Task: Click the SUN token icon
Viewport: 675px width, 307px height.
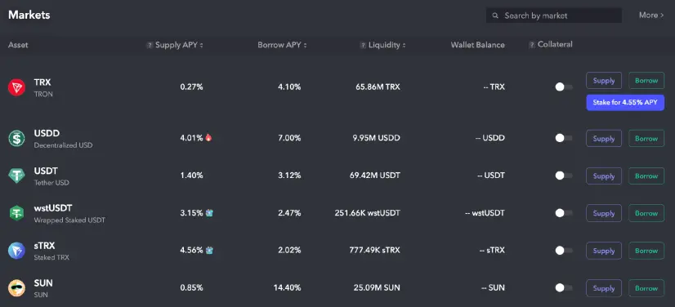Action: (16, 288)
